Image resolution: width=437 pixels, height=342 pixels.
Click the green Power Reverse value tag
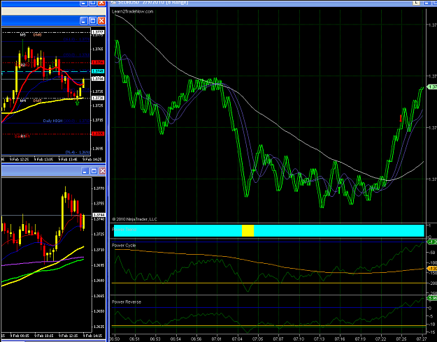432,298
